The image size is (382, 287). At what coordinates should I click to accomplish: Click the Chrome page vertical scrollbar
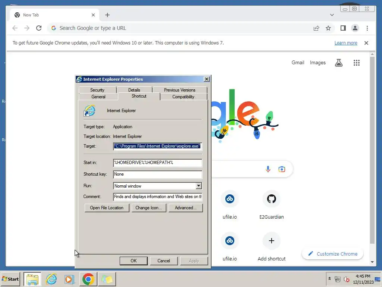372,150
